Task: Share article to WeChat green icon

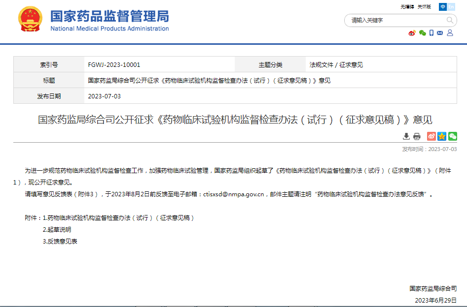Action: click(x=453, y=136)
